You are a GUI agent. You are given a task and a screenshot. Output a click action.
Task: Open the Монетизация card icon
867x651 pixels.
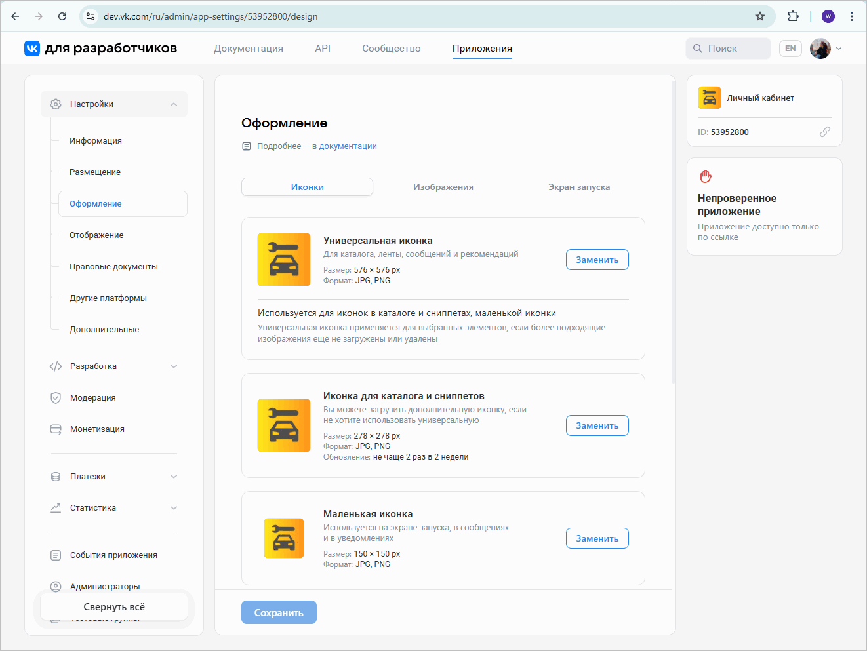56,429
